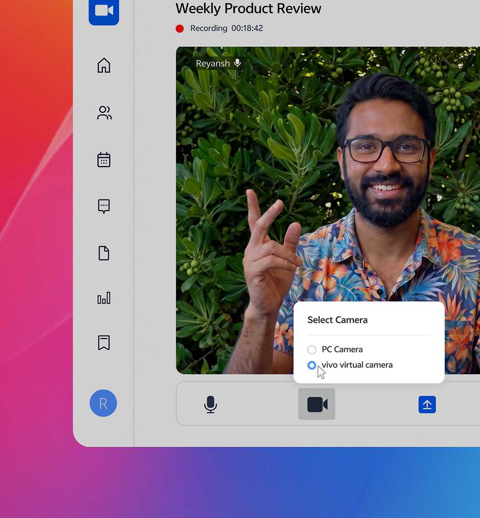The height and width of the screenshot is (518, 480).
Task: Click the red recording indicator dot
Action: point(180,29)
